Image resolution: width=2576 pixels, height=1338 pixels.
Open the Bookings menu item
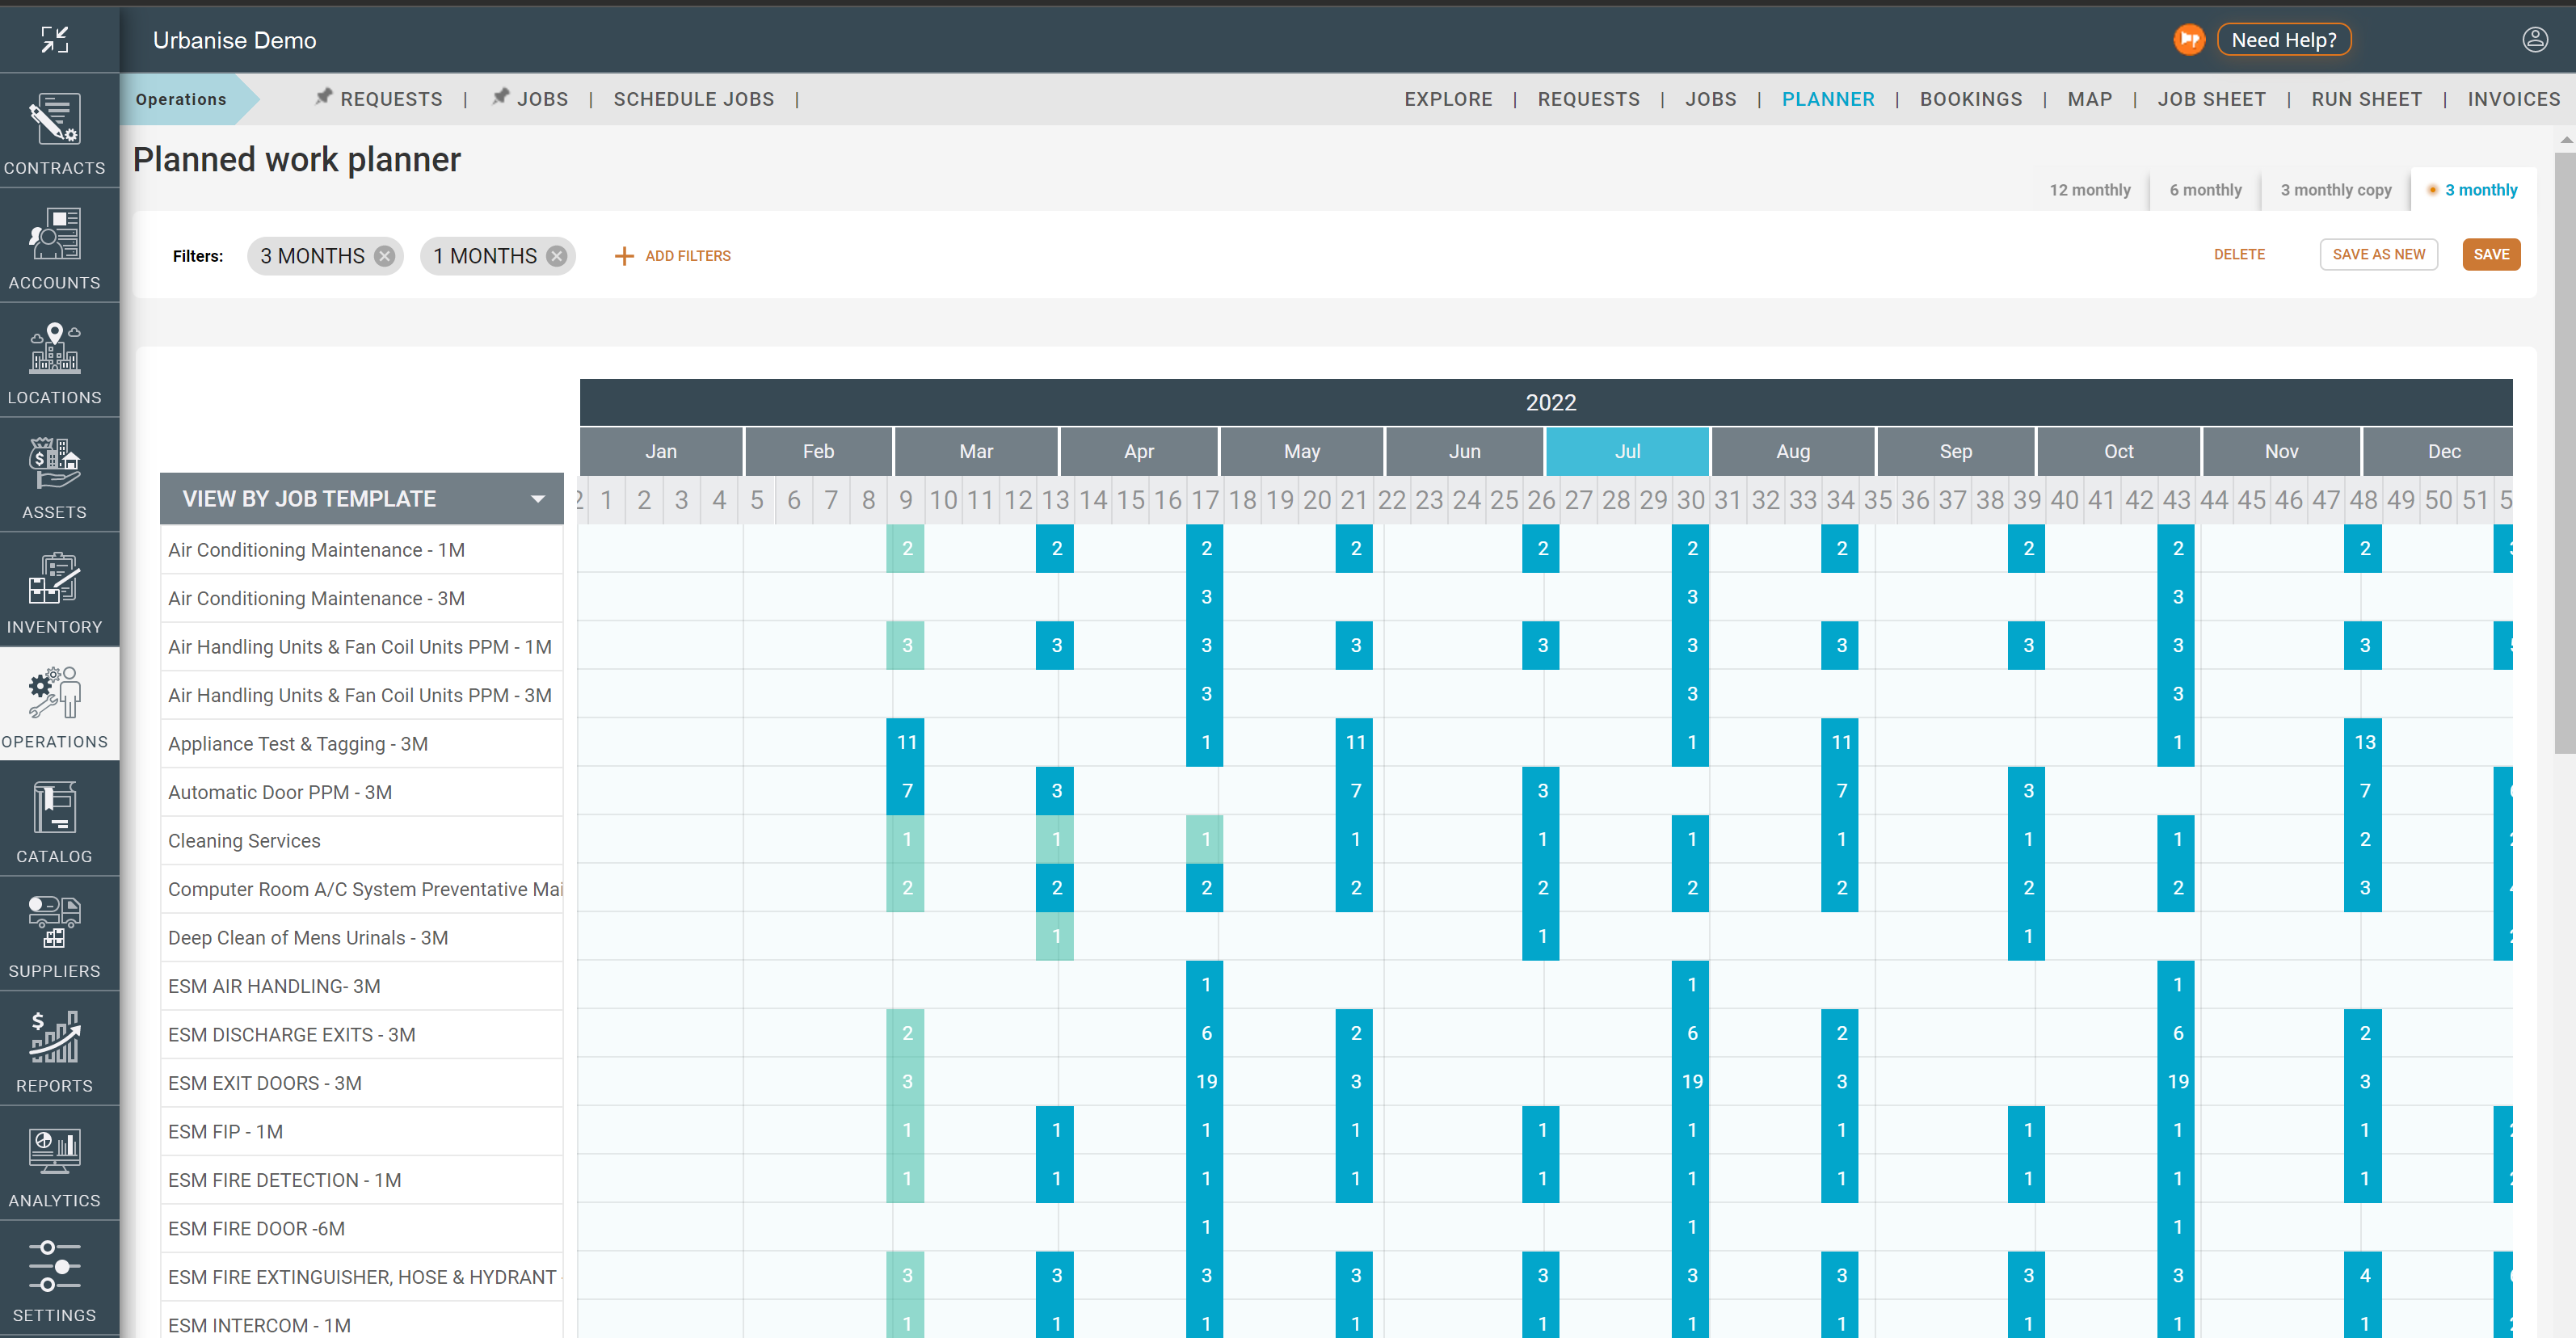pyautogui.click(x=1970, y=99)
